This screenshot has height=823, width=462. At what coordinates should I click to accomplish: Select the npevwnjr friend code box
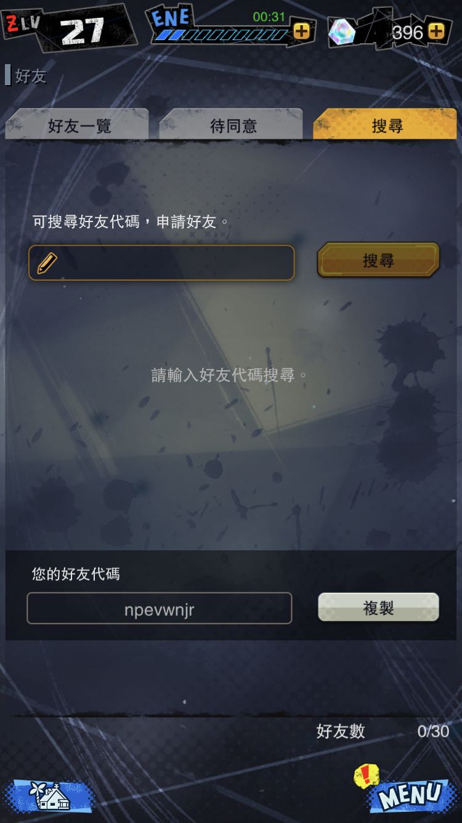tap(160, 608)
